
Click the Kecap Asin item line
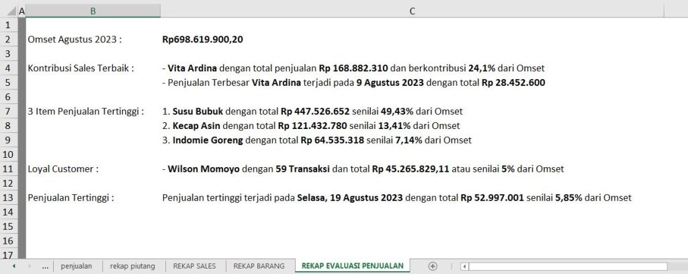point(311,126)
